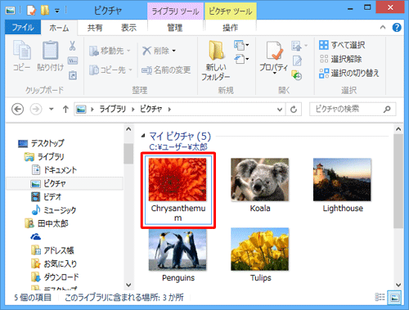Switch to large icons view in status bar
Image resolution: width=409 pixels, height=310 pixels.
tap(394, 298)
